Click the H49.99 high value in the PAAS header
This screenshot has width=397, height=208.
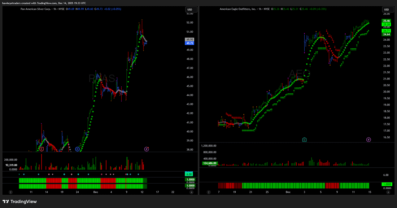tap(80, 9)
